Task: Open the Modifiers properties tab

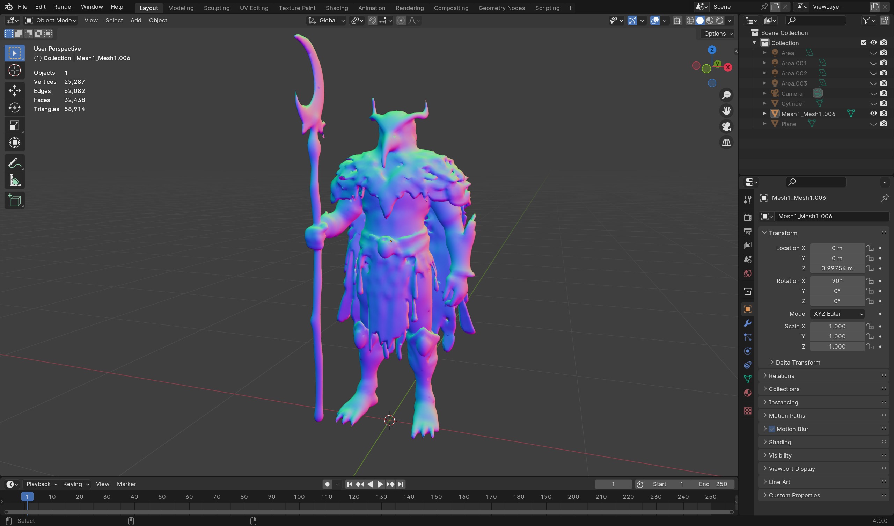Action: 747,323
